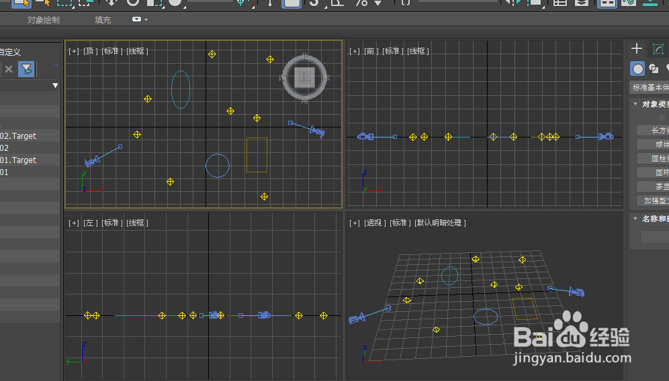Viewport: 669px width, 381px height.
Task: Click 南 on the ViewCube compass
Action: [305, 101]
